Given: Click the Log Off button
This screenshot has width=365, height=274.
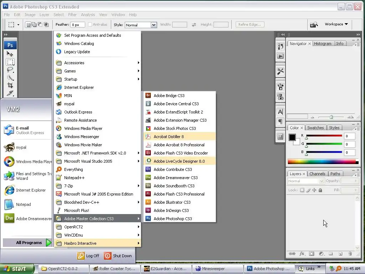Looking at the screenshot, I should click(88, 256).
